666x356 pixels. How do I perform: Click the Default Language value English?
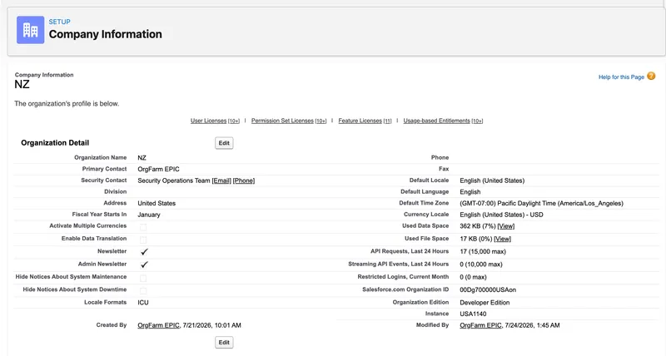coord(470,192)
